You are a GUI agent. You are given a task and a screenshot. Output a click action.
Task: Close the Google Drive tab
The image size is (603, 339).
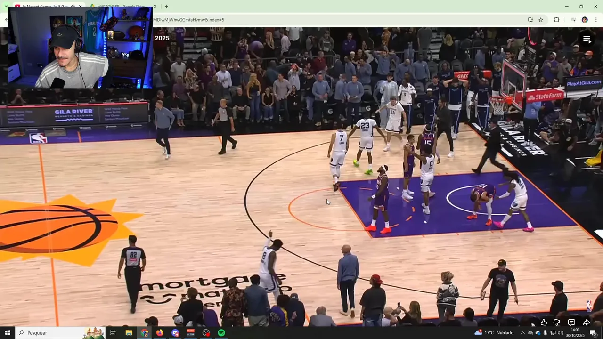coord(155,6)
